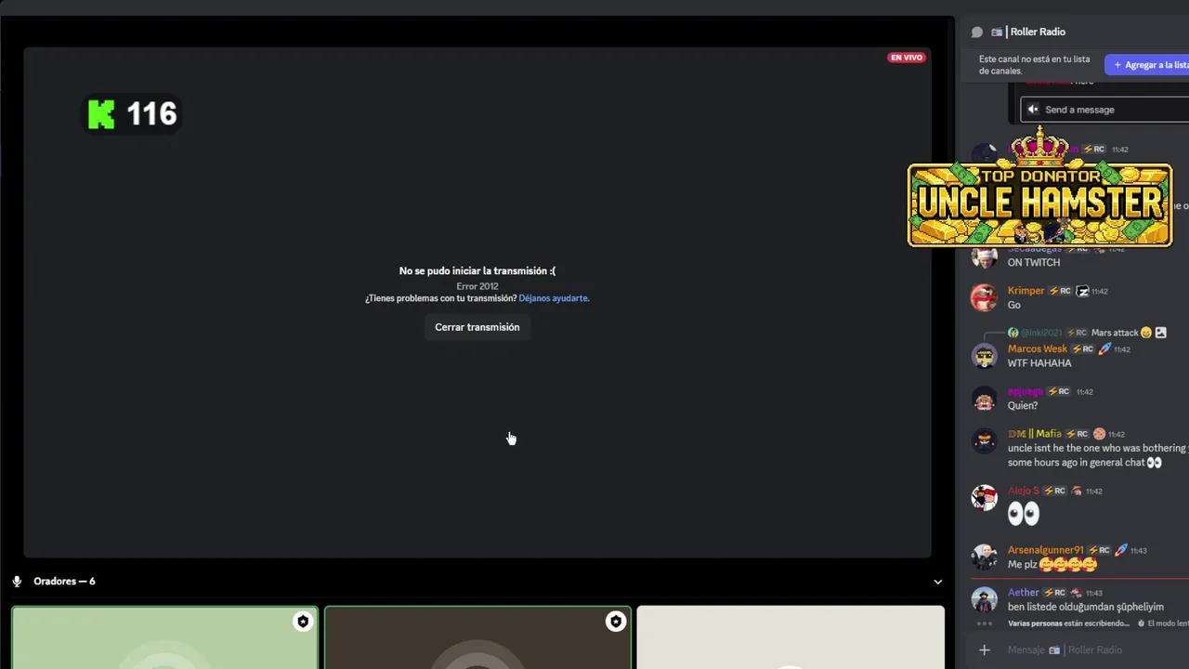Open Marcos Wesk's avatar
Viewport: 1189px width, 669px height.
coord(984,356)
